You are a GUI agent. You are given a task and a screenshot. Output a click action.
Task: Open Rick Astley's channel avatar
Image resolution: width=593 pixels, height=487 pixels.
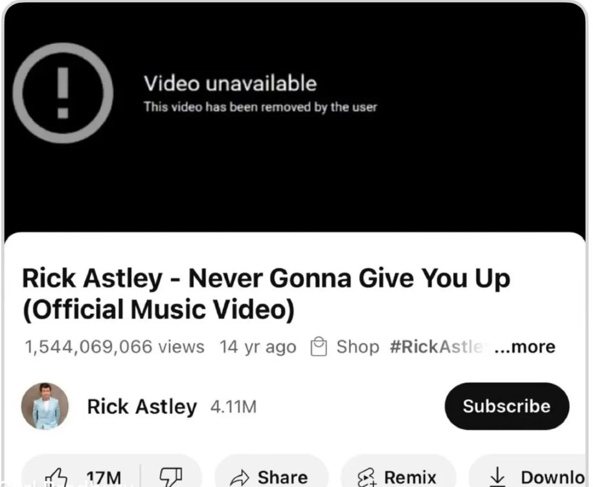coord(45,406)
